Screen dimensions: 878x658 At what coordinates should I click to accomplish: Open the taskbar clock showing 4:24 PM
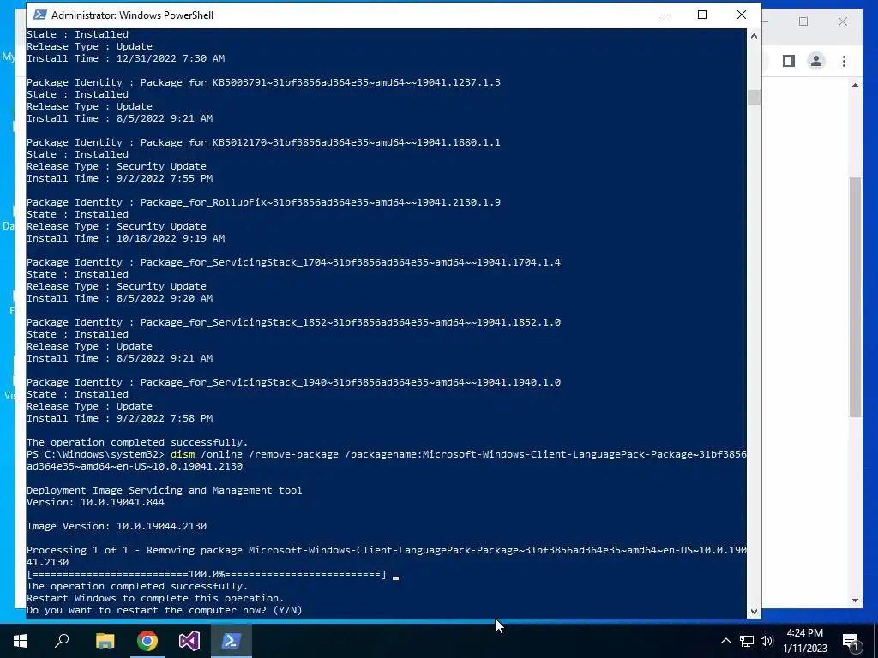804,641
